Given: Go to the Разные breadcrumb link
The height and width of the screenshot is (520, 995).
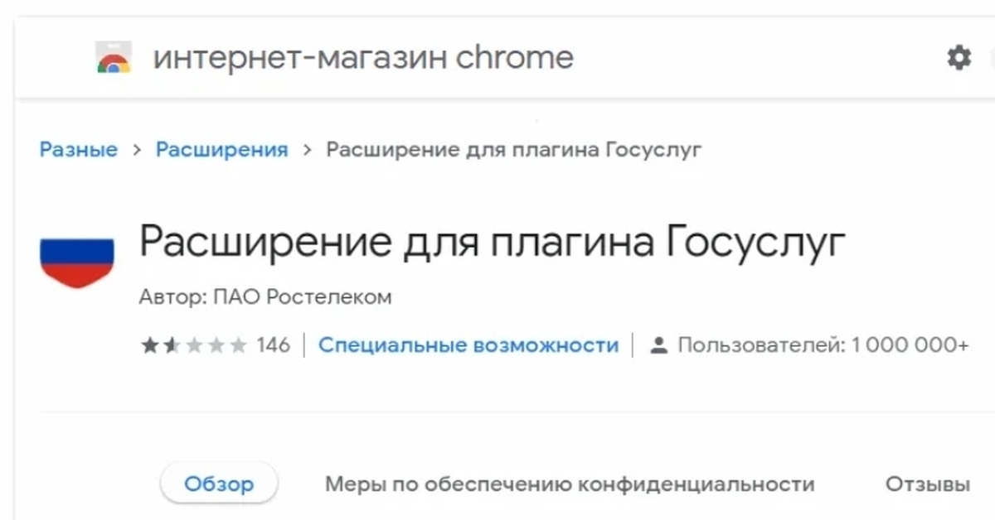Looking at the screenshot, I should (79, 150).
